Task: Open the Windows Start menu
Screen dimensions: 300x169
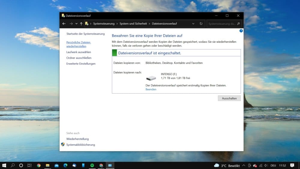Action: [x=4, y=165]
